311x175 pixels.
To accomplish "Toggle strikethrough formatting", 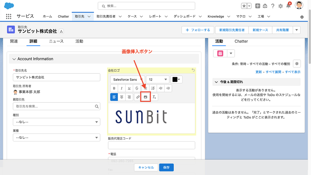I will [137, 88].
